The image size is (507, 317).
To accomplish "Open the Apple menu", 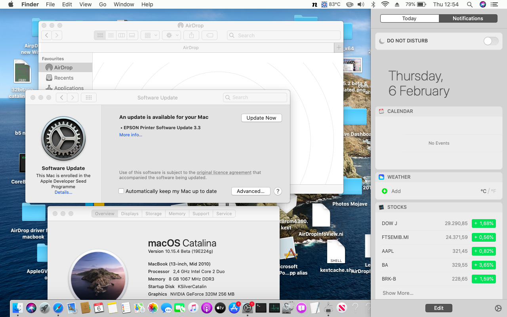I will (11, 4).
